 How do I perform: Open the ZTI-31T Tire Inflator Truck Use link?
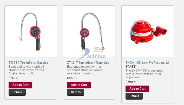88,63
